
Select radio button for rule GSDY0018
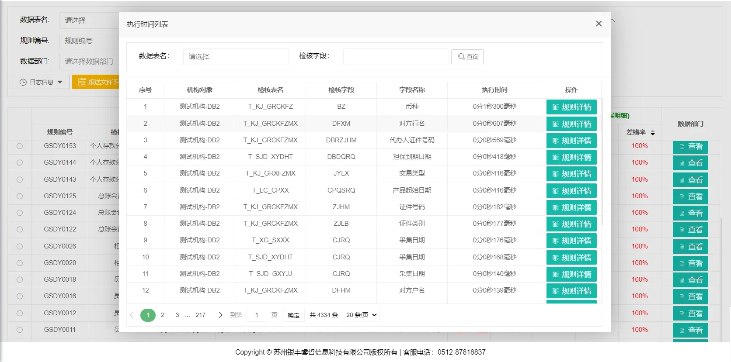tap(20, 279)
